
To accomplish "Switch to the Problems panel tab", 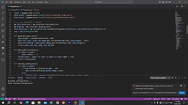I will point(12,78).
